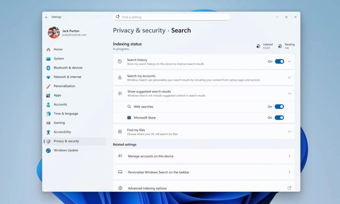
Task: Click the Accessibility figure icon
Action: (x=48, y=132)
